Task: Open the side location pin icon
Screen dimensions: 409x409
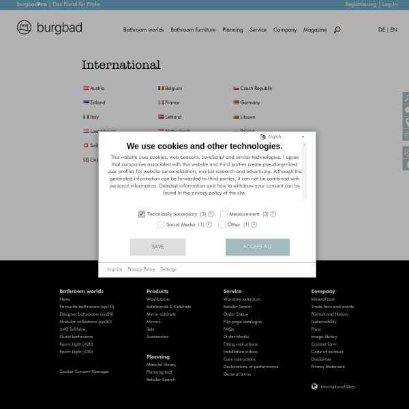Action: tap(406, 122)
